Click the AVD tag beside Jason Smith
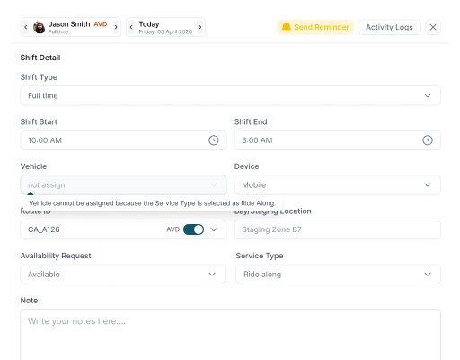460x360 pixels. [101, 24]
